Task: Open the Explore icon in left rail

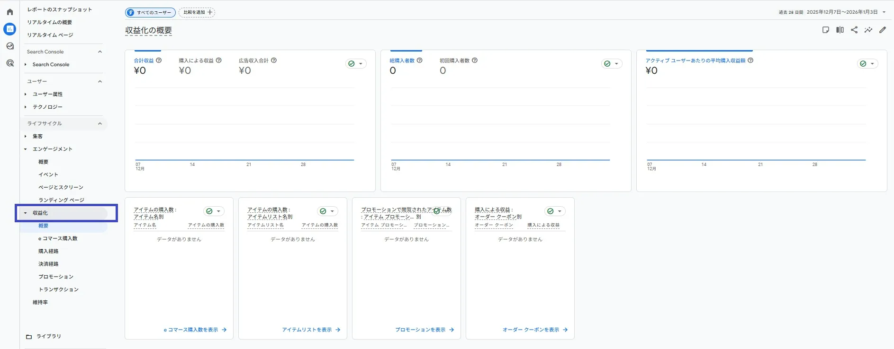Action: [10, 46]
